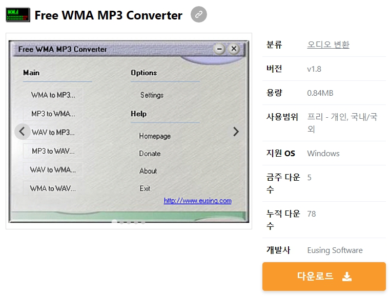Click Donate in the preview screenshot
The width and height of the screenshot is (390, 297).
pos(150,153)
